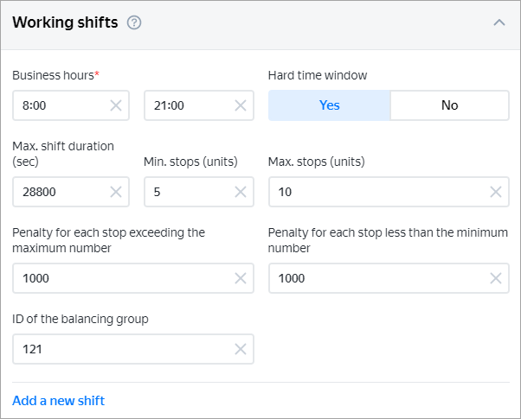Edit the ID of the balancing group field

click(121, 349)
